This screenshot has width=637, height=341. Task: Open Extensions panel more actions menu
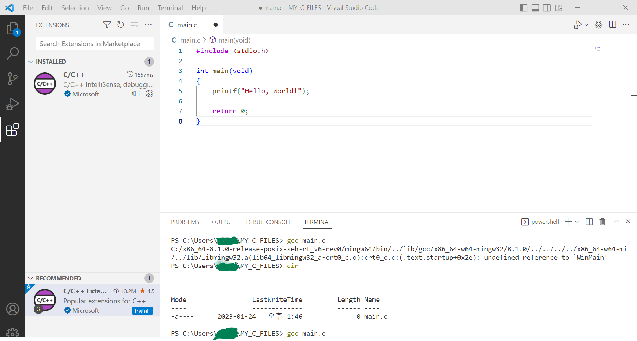click(x=148, y=25)
